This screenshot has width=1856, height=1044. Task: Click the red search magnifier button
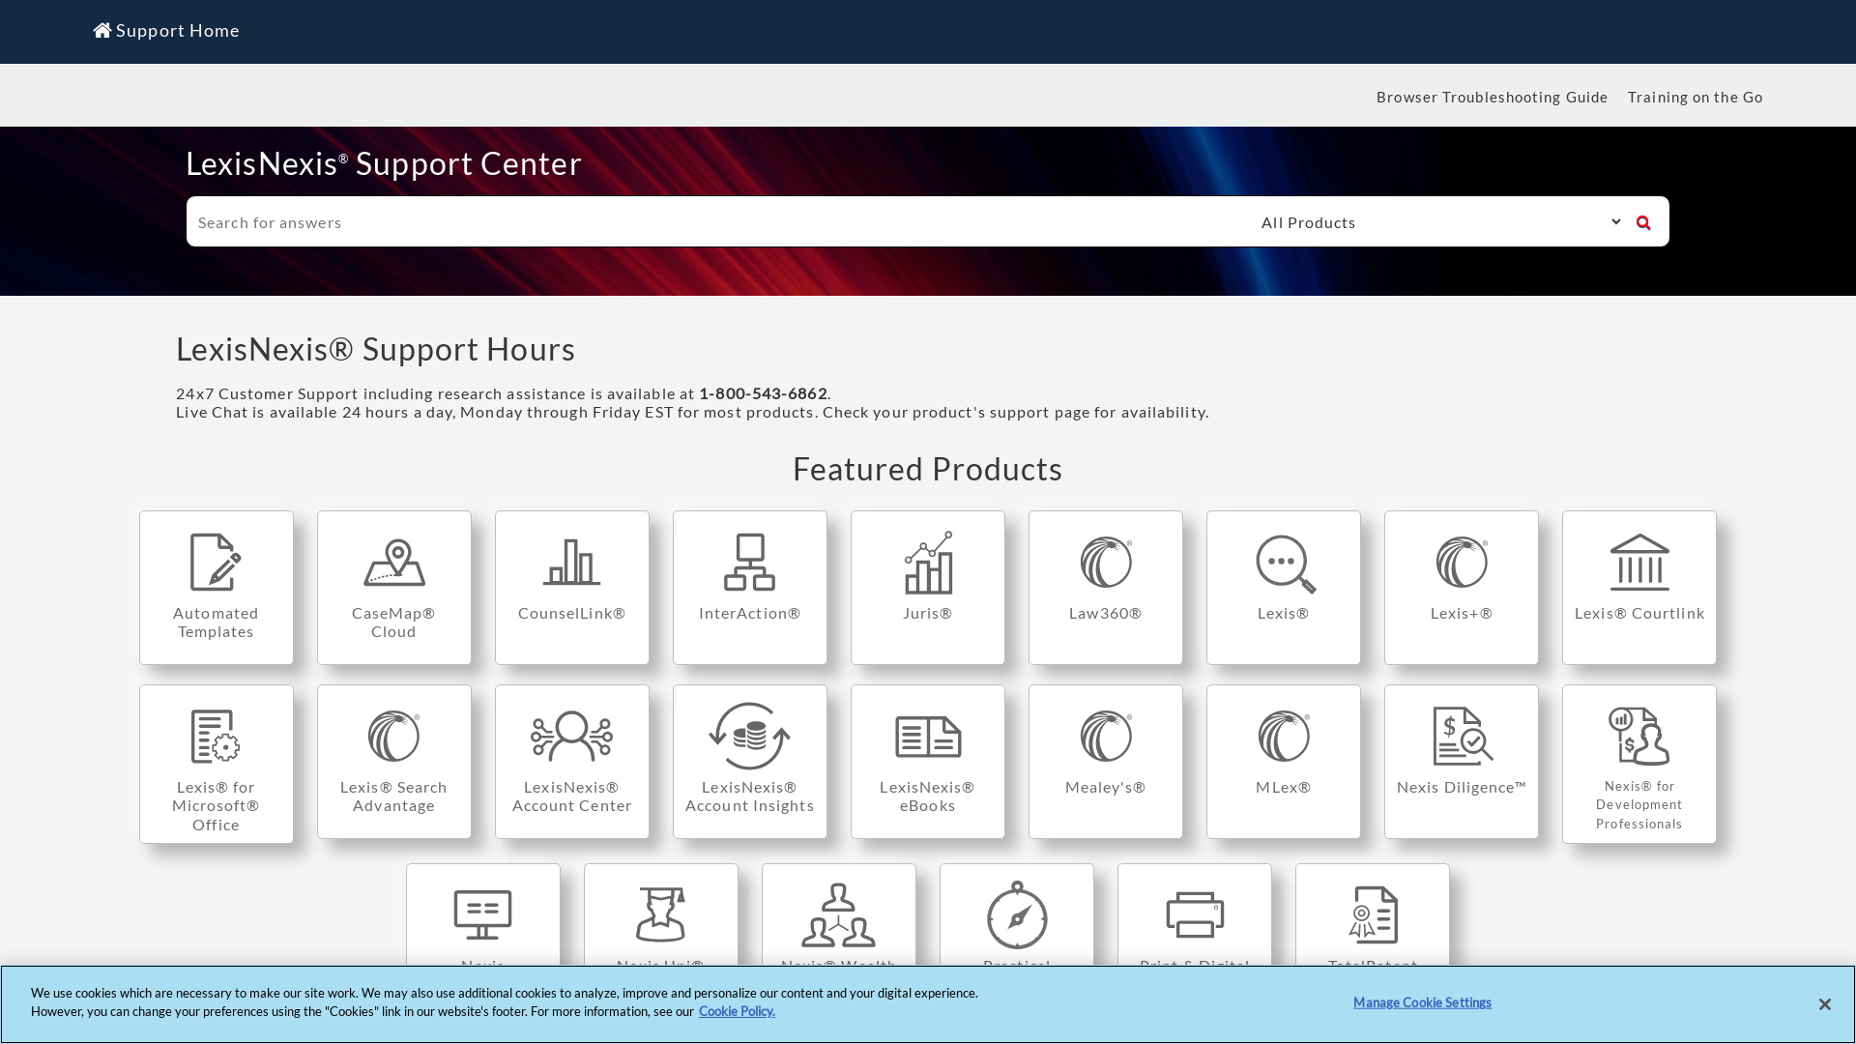tap(1643, 222)
